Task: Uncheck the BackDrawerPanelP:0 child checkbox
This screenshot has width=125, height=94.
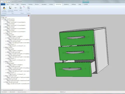Action: (7, 80)
